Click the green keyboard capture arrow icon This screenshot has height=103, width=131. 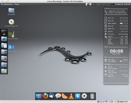(x=118, y=101)
